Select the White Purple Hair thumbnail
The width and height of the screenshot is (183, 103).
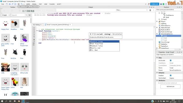(x=24, y=38)
